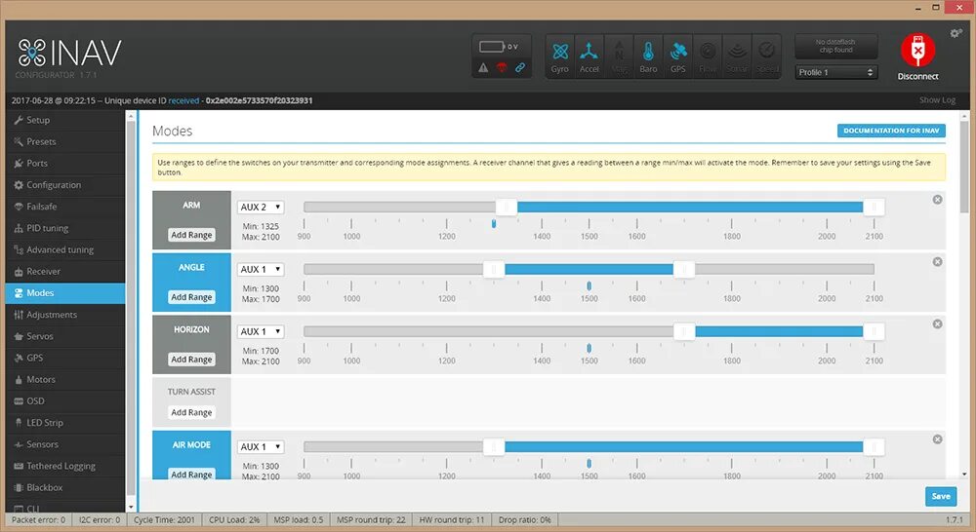Viewport: 976px width, 532px height.
Task: Click Add Range under ANGLE
Action: pos(191,297)
